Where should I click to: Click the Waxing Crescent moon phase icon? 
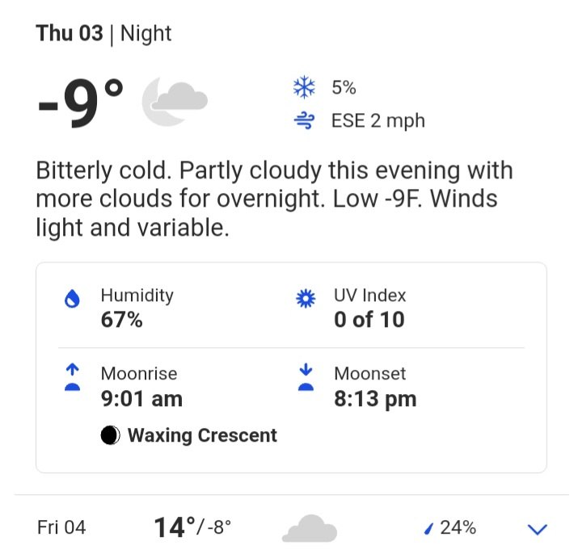[x=110, y=435]
